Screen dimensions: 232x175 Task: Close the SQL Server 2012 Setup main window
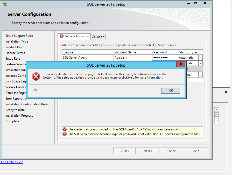205,3
